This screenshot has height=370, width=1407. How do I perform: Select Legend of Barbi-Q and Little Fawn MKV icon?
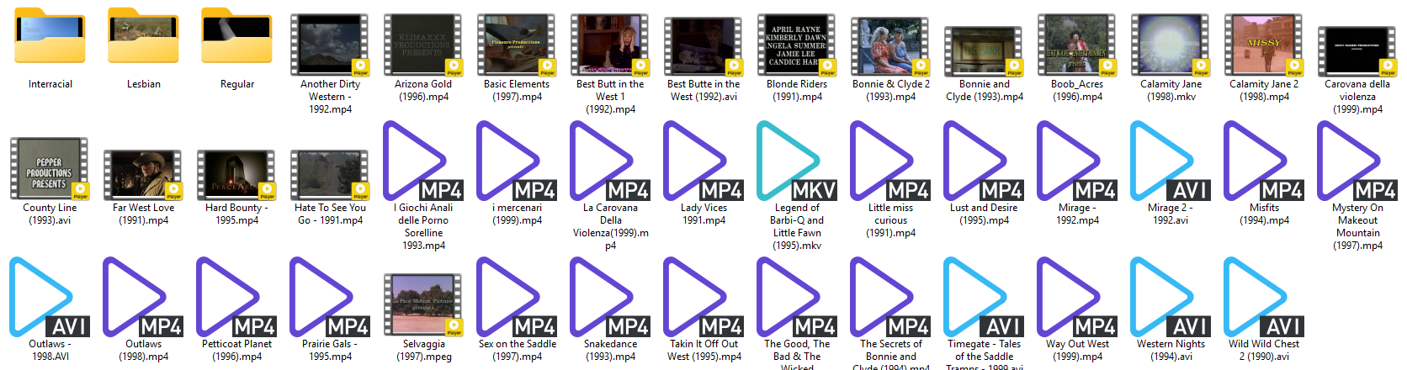click(x=797, y=161)
